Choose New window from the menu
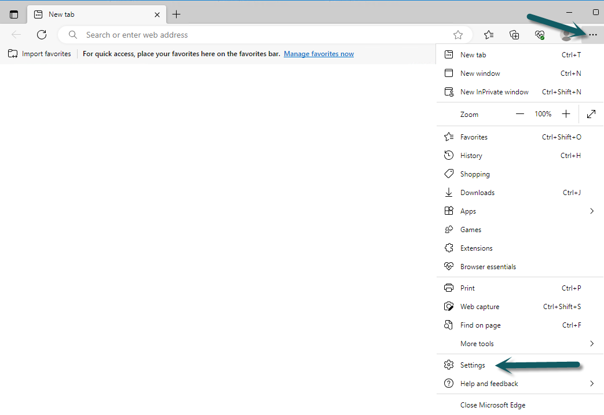This screenshot has height=415, width=604. tap(520, 73)
